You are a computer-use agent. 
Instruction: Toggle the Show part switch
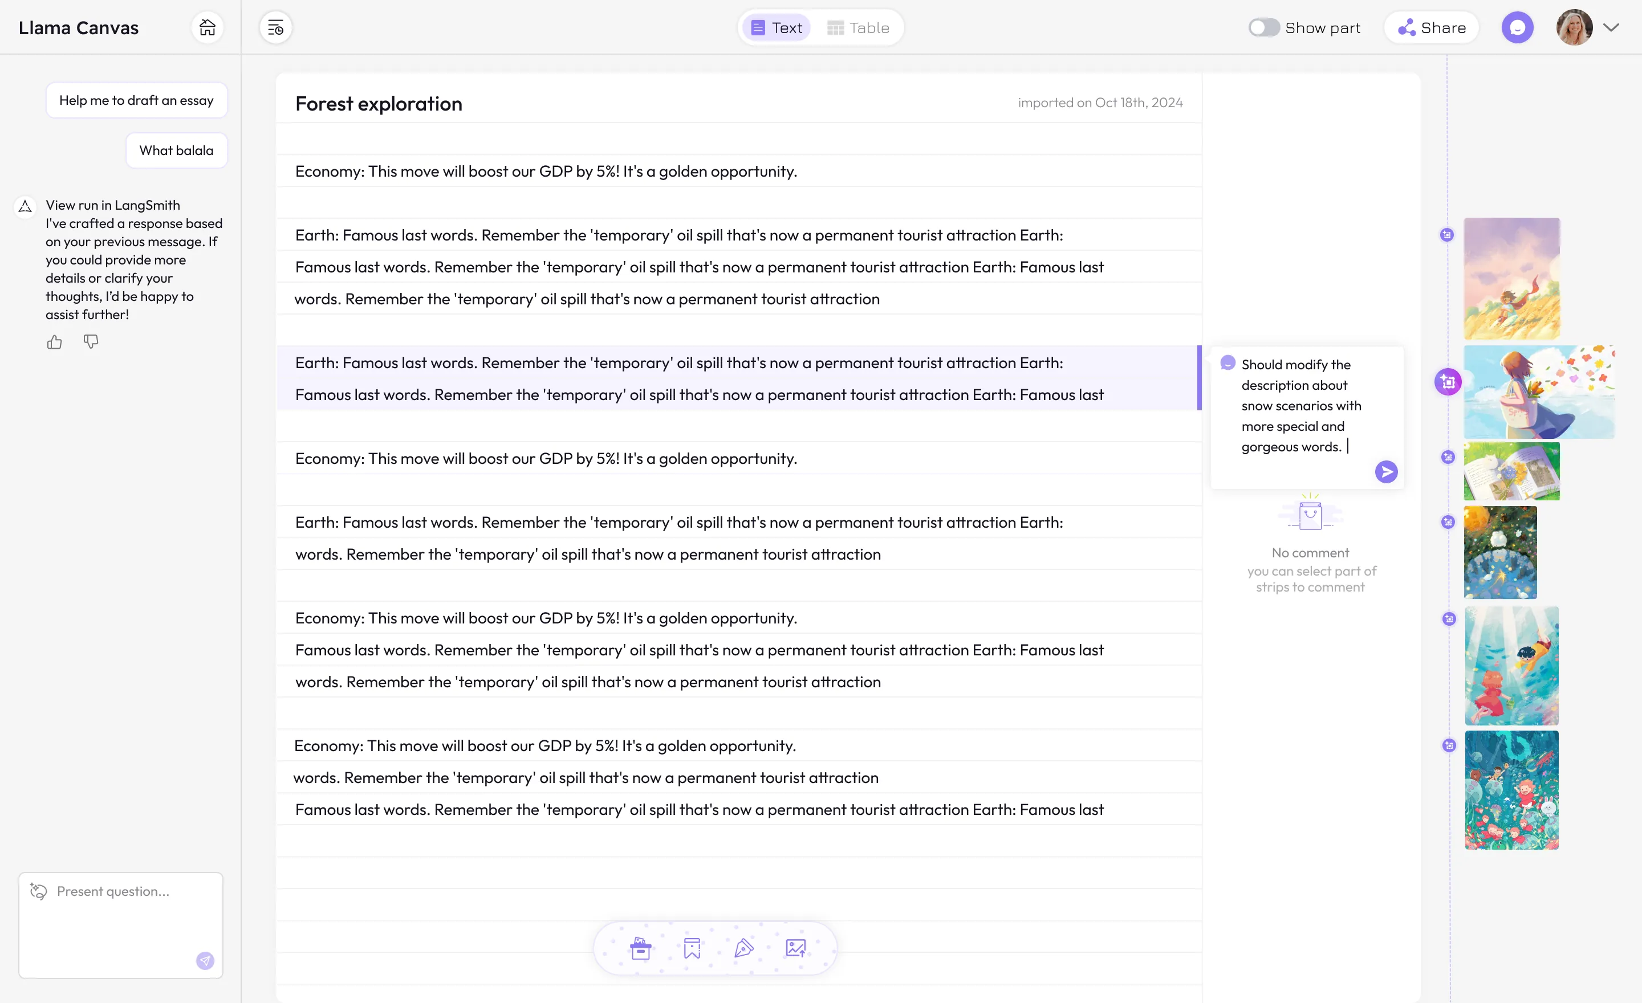(x=1263, y=27)
